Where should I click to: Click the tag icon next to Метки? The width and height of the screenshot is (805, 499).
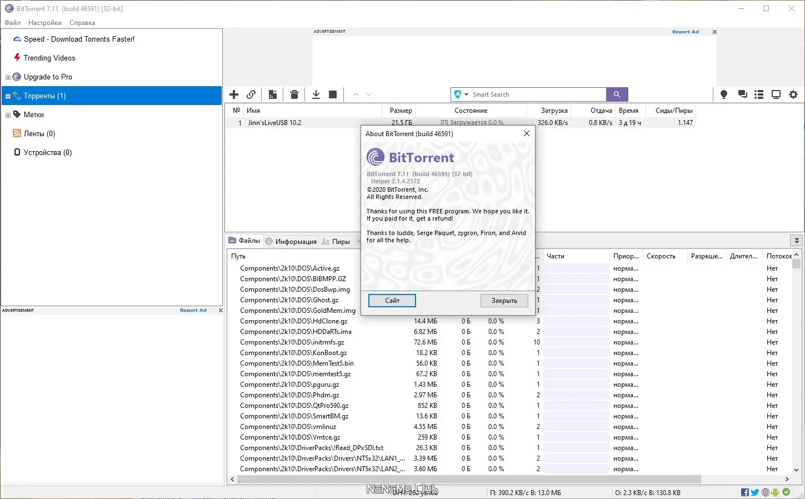point(17,114)
